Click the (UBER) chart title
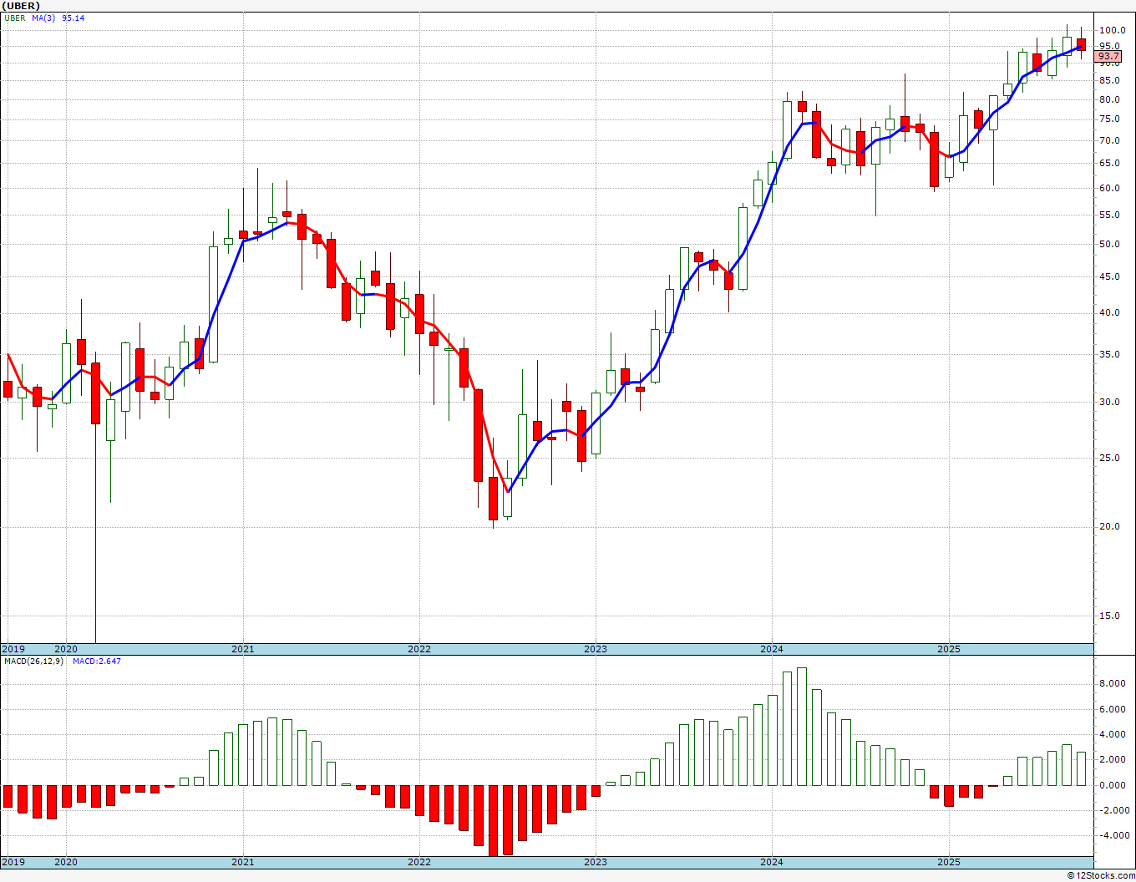 [x=21, y=6]
